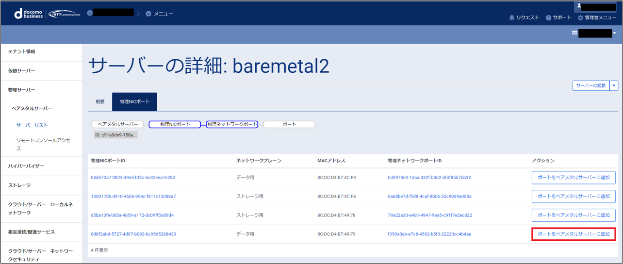This screenshot has width=623, height=264.
Task: Expand the メニュー dropdown in header
Action: tap(159, 14)
